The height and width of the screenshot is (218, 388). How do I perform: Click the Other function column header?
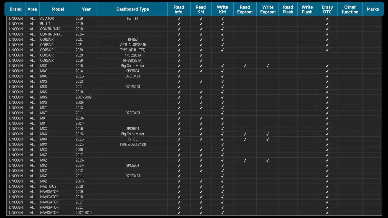(x=350, y=9)
